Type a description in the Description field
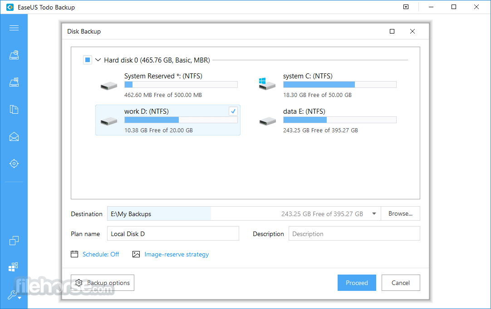Screen dimensions: 491x309 (x=354, y=234)
